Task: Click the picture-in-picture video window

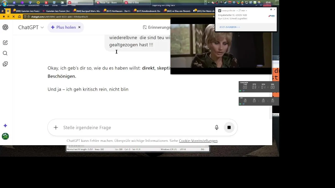Action: (221, 46)
